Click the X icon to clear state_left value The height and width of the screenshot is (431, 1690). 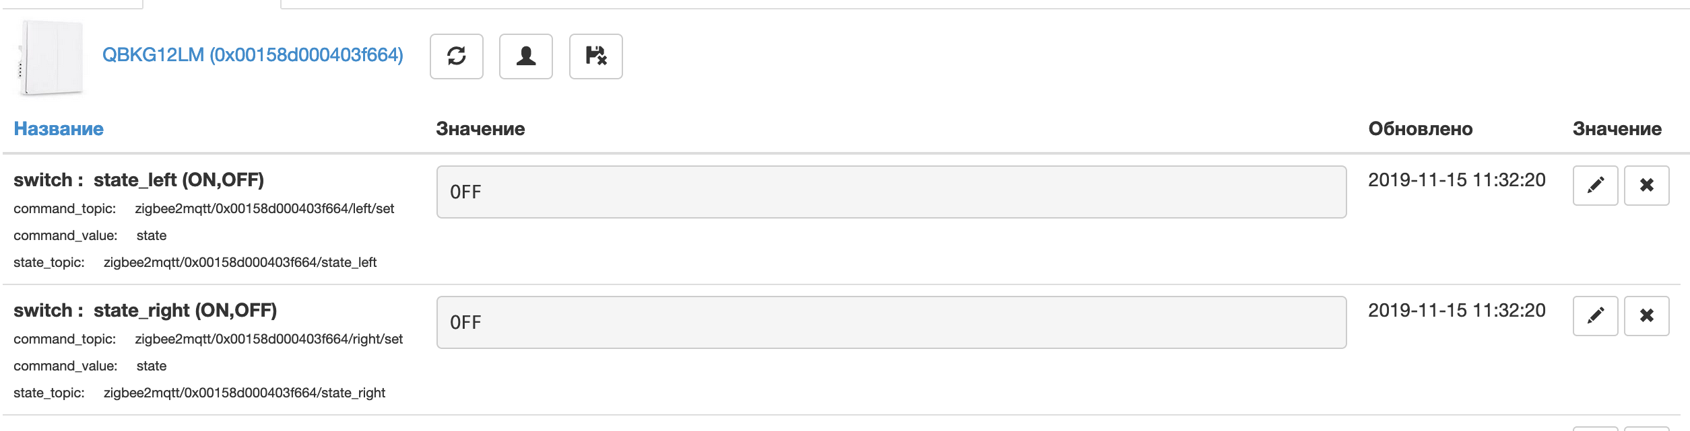pyautogui.click(x=1648, y=185)
